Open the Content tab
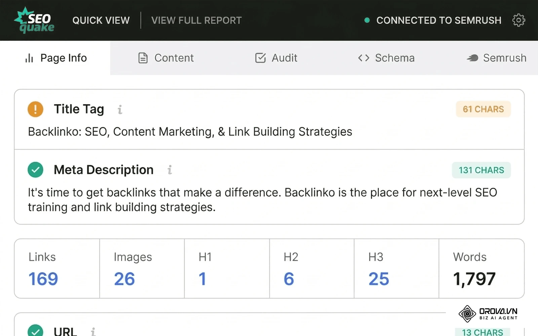538x336 pixels. tap(166, 58)
